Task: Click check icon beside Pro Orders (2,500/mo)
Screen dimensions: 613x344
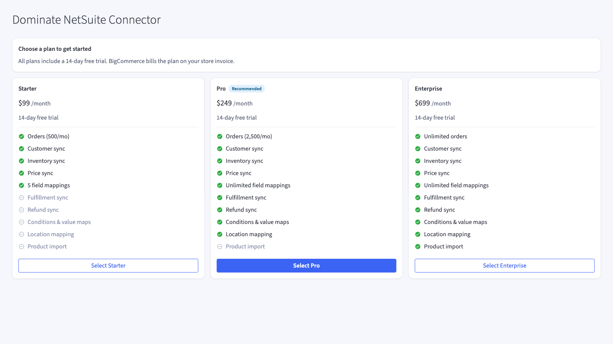Action: point(220,136)
